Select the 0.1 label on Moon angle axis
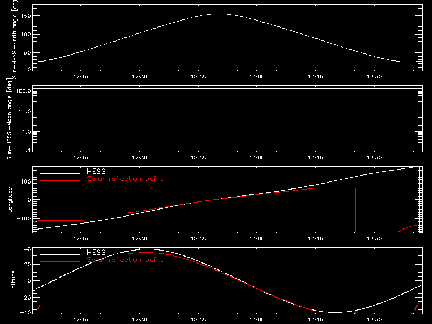The height and width of the screenshot is (324, 432). tap(26, 150)
